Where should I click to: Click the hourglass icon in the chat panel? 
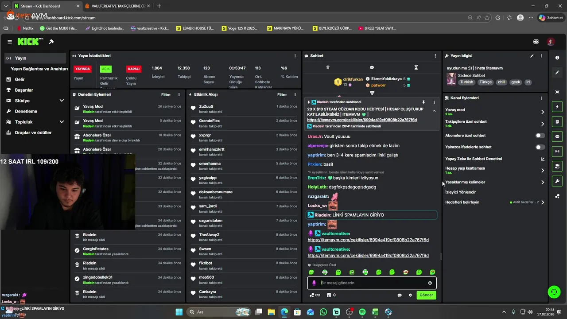tap(416, 67)
